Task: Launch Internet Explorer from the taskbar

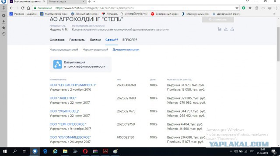Action: 55,151
